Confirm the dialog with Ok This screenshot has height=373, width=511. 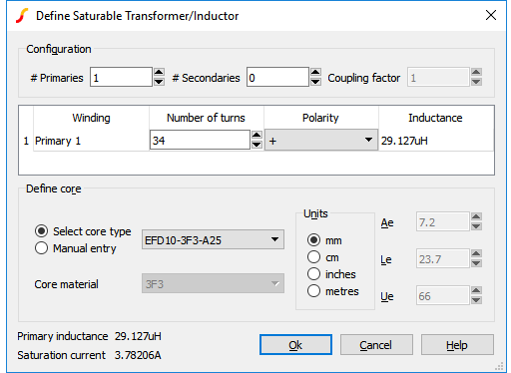[x=295, y=345]
